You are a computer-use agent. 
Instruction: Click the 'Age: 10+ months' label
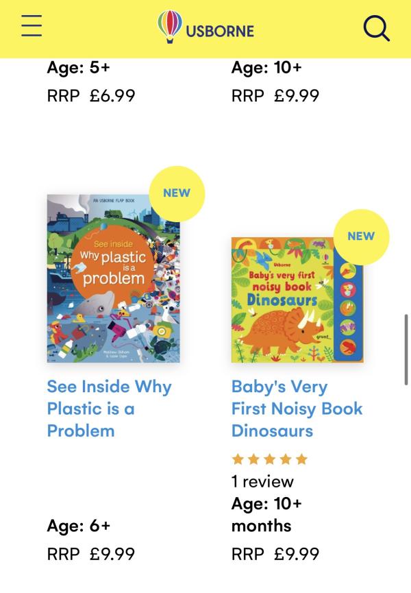(266, 515)
